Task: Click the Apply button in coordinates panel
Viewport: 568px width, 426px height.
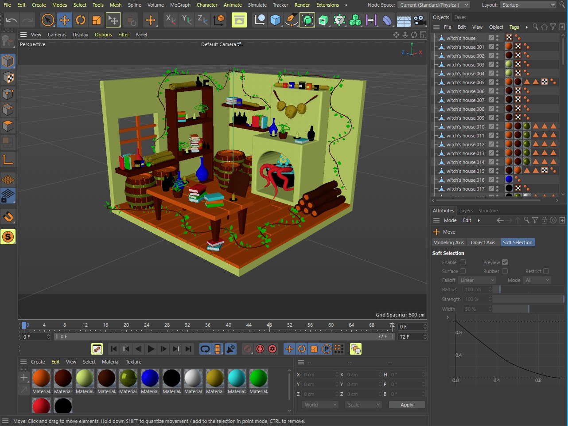Action: (407, 405)
